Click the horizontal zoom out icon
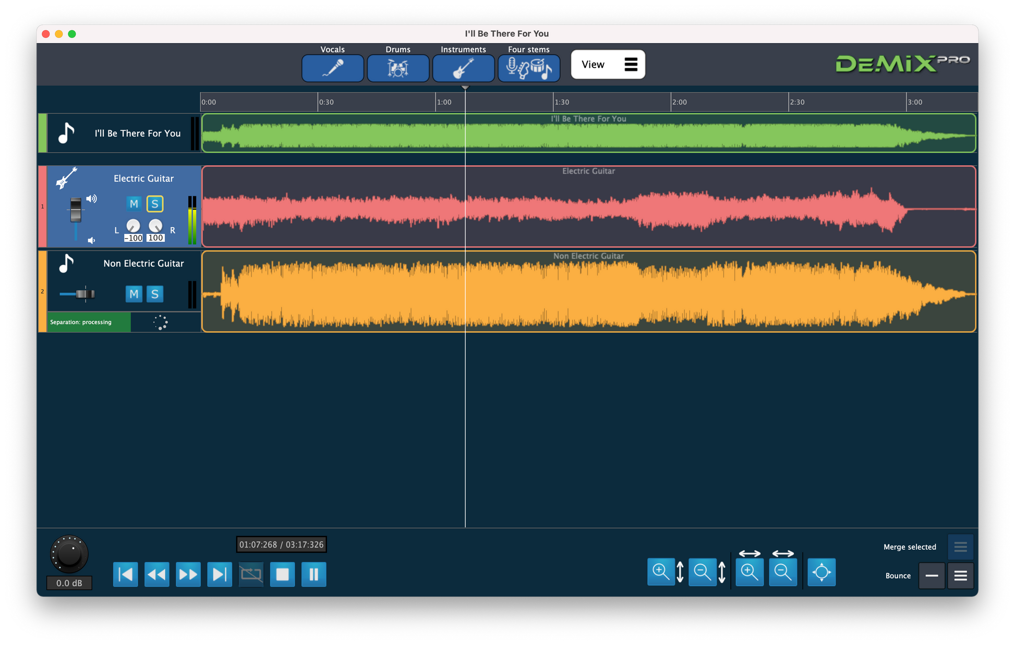The image size is (1015, 645). 783,572
